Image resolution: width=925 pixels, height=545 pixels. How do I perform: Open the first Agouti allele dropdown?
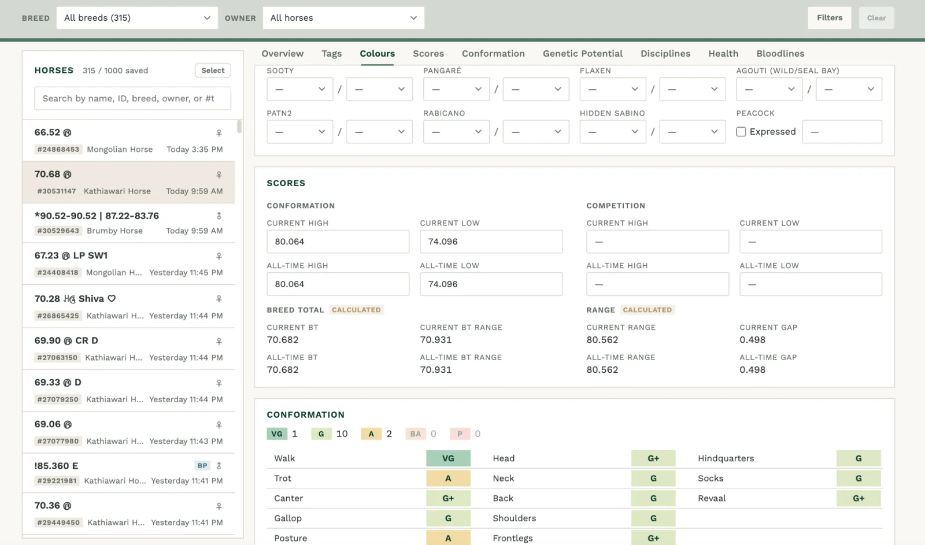pos(769,89)
